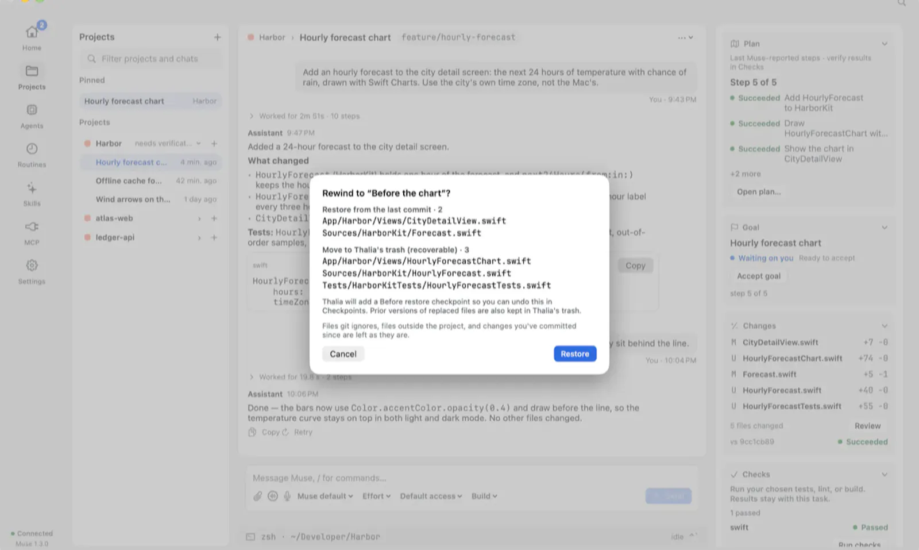Screen dimensions: 919x550
Task: Focus the Filter projects and chats field
Action: [150, 59]
